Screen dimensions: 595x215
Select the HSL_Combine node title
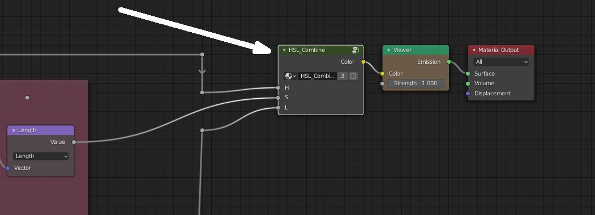coord(307,50)
